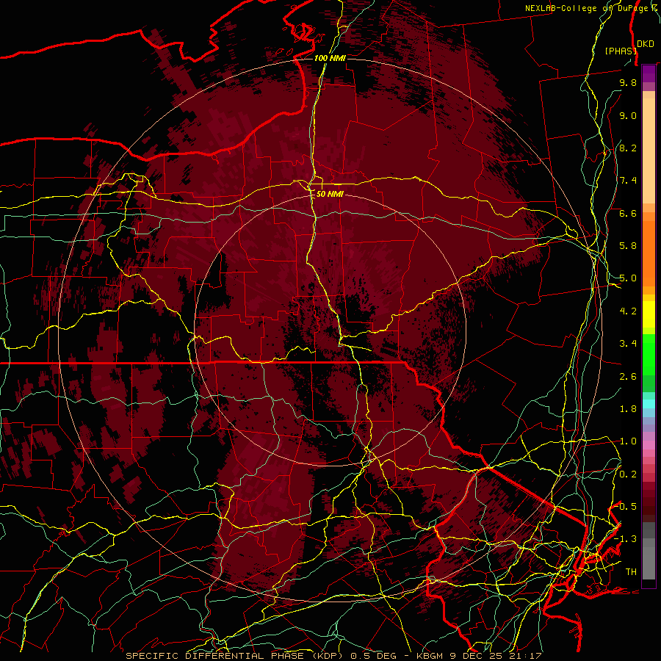Click the 5.8 scale label
Screen dimensions: 661x661
[628, 246]
